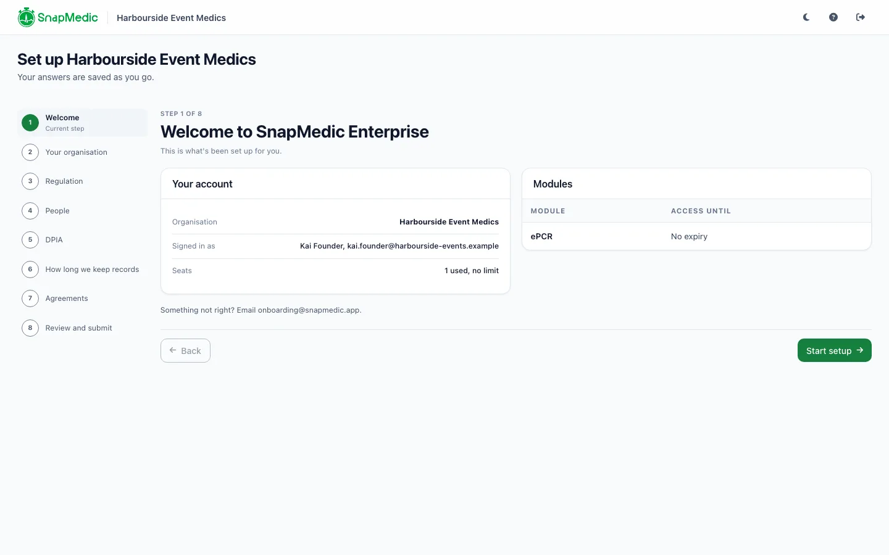The width and height of the screenshot is (889, 555).
Task: Open Review and submit step
Action: coord(83,328)
